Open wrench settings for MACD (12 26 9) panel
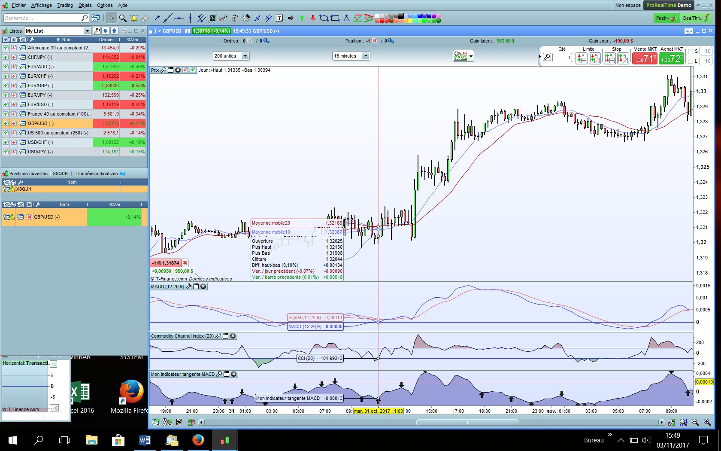Viewport: 721px width, 451px height. coord(189,286)
